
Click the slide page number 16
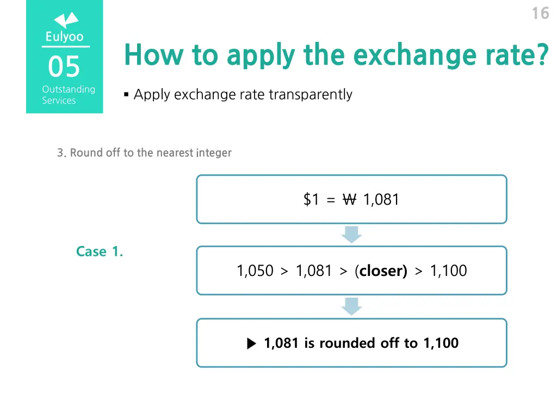[x=540, y=14]
